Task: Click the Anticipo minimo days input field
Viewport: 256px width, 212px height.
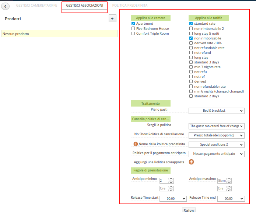Action: 164,181
